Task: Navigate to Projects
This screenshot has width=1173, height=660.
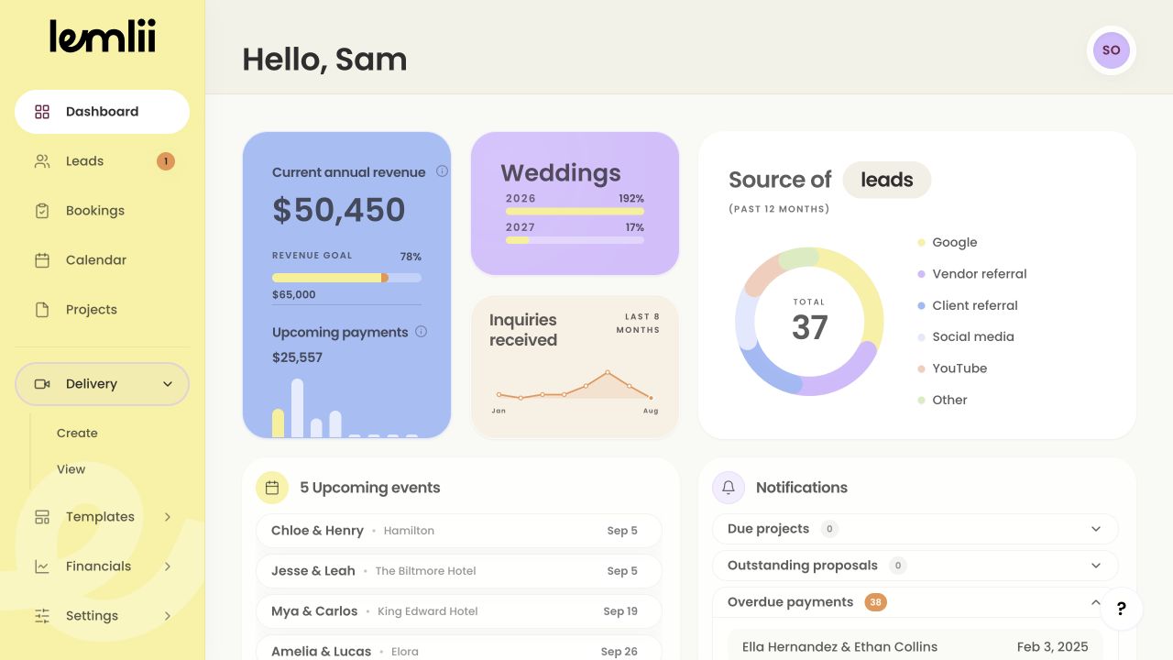Action: (102, 310)
